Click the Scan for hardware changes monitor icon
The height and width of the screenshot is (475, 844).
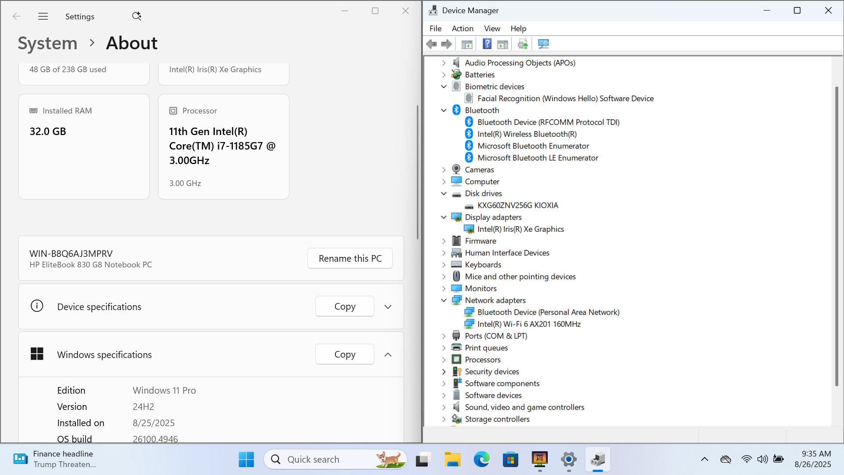tap(543, 44)
